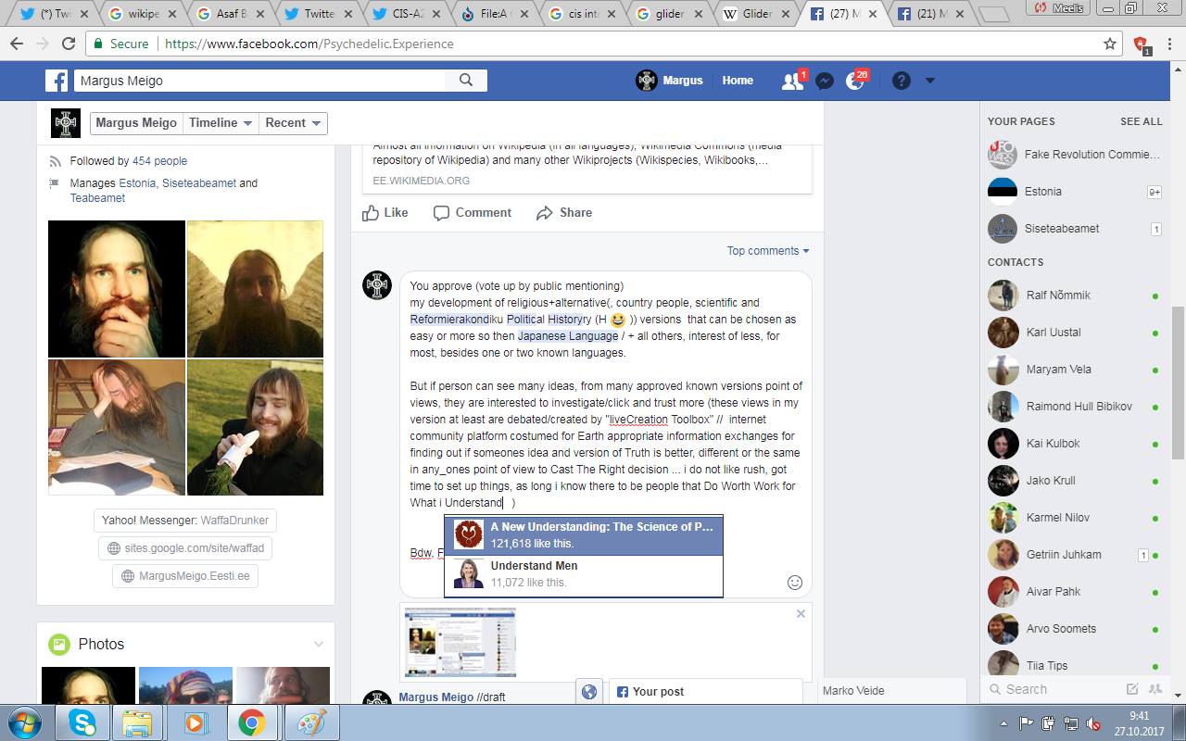Select the 'Understand Men' suggestion
The height and width of the screenshot is (741, 1186).
(x=584, y=574)
